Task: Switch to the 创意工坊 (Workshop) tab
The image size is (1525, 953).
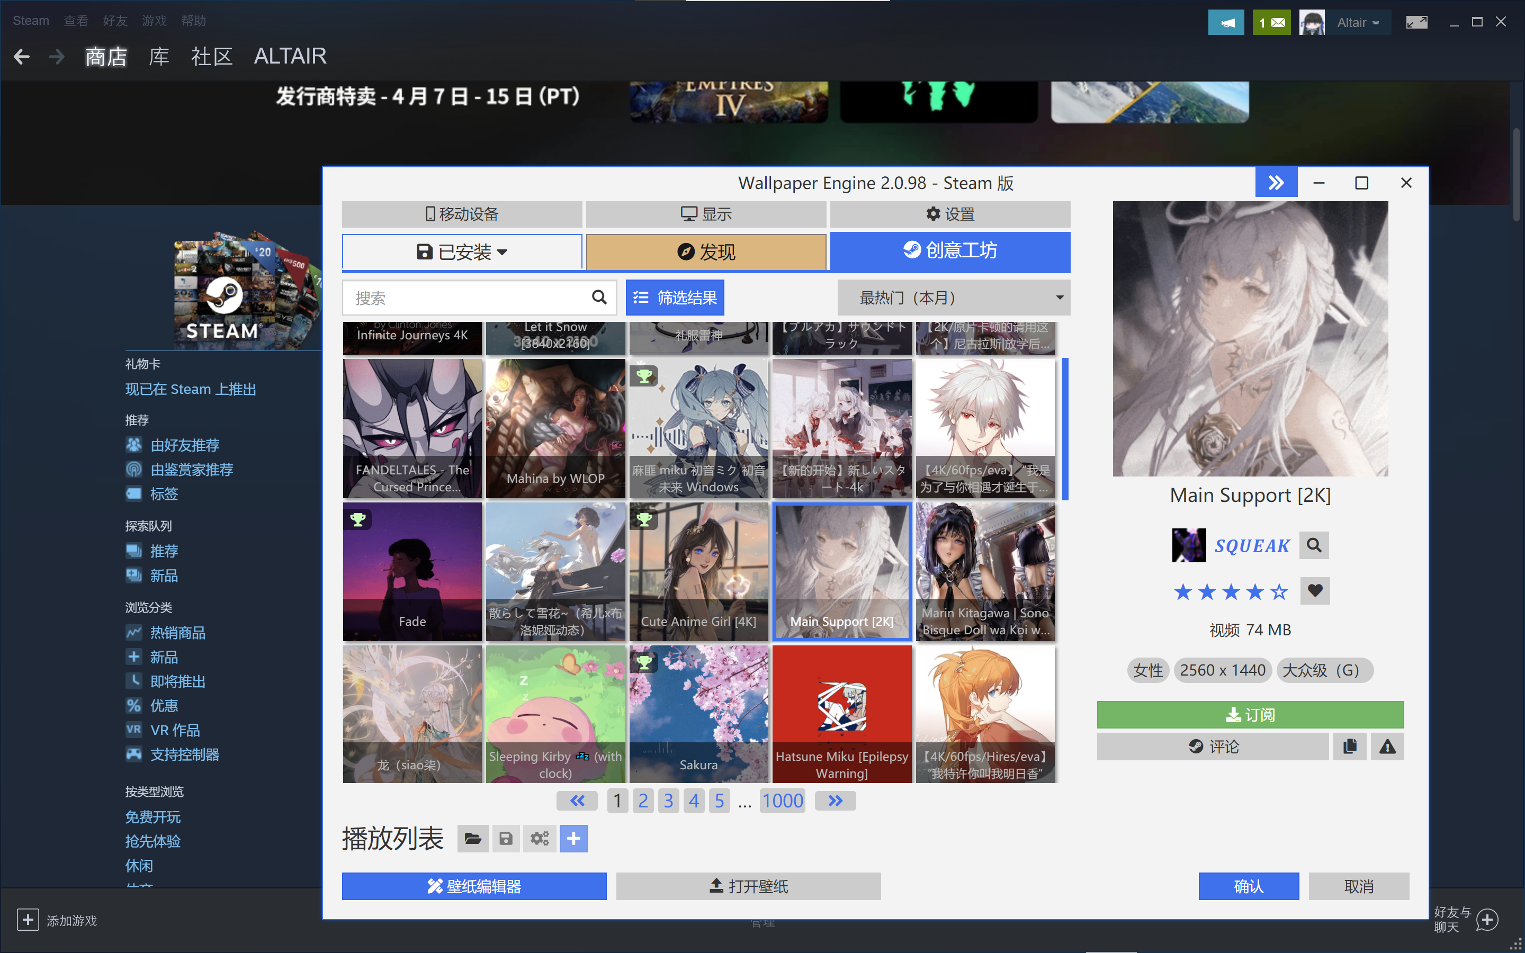Action: pos(950,251)
